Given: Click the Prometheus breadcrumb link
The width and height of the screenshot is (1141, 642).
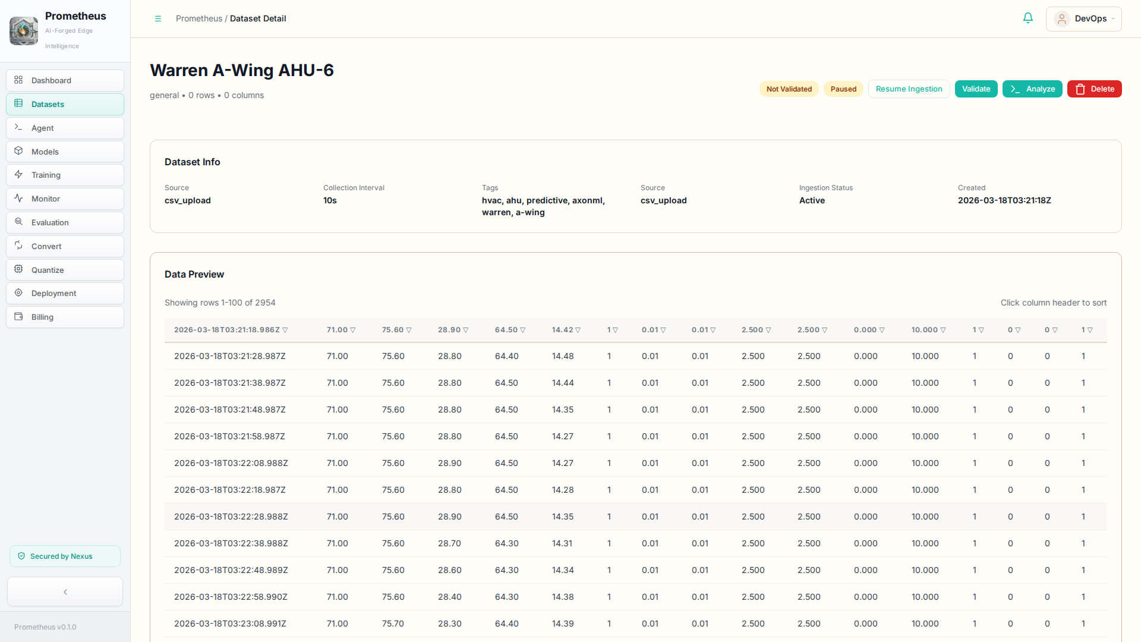Looking at the screenshot, I should (x=198, y=18).
